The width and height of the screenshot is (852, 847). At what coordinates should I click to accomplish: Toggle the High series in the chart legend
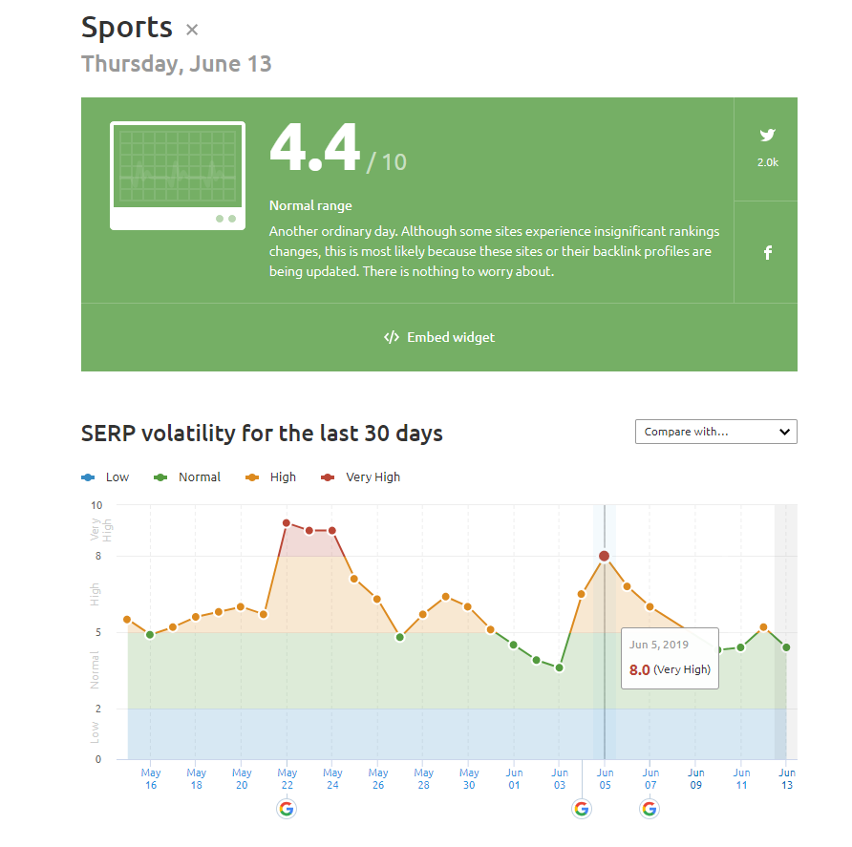270,476
